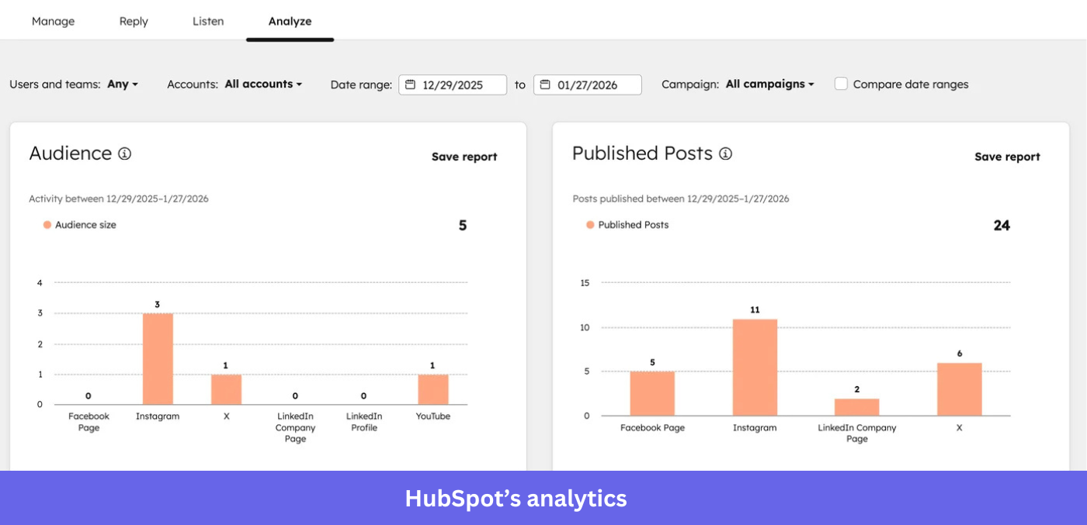Click the LinkedIn Company Page label in Audience chart
The width and height of the screenshot is (1087, 525).
(x=295, y=427)
